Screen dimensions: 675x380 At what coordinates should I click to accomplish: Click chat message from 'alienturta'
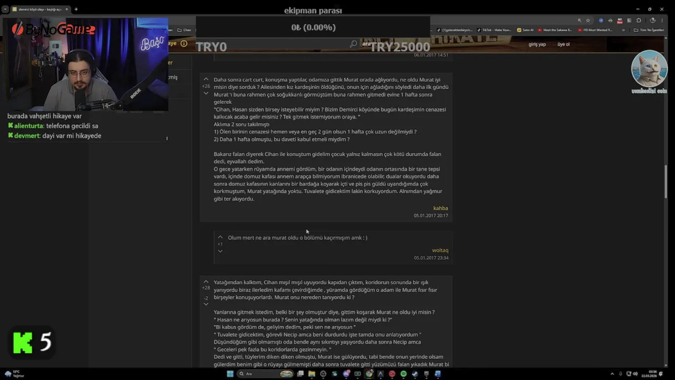click(53, 126)
